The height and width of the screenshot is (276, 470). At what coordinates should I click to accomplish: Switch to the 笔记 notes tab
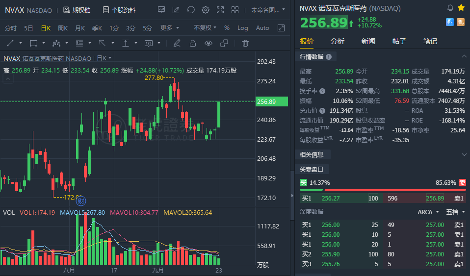click(430, 41)
